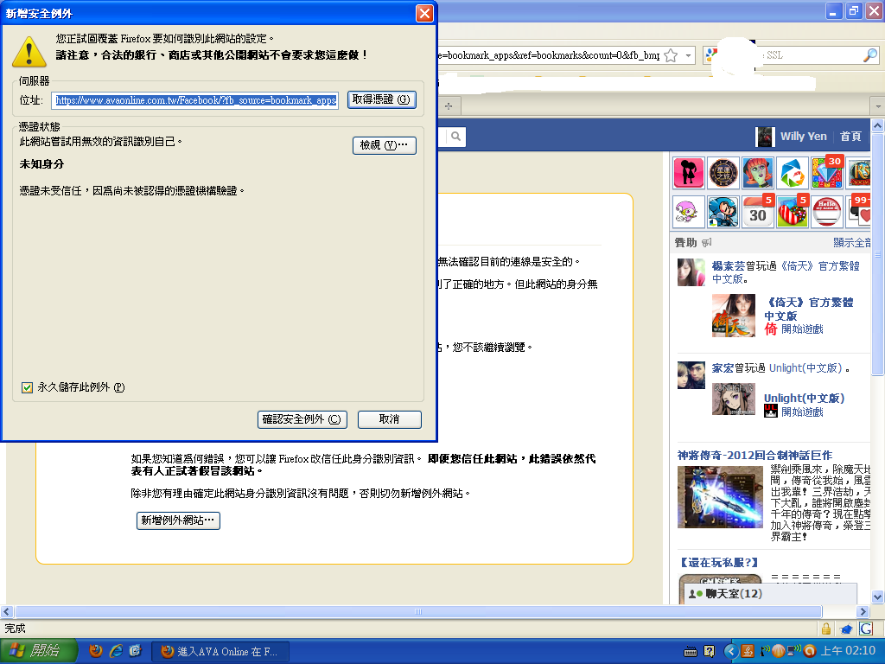Open the dark round clock-face app icon
Screen dimensions: 885x664
click(723, 172)
